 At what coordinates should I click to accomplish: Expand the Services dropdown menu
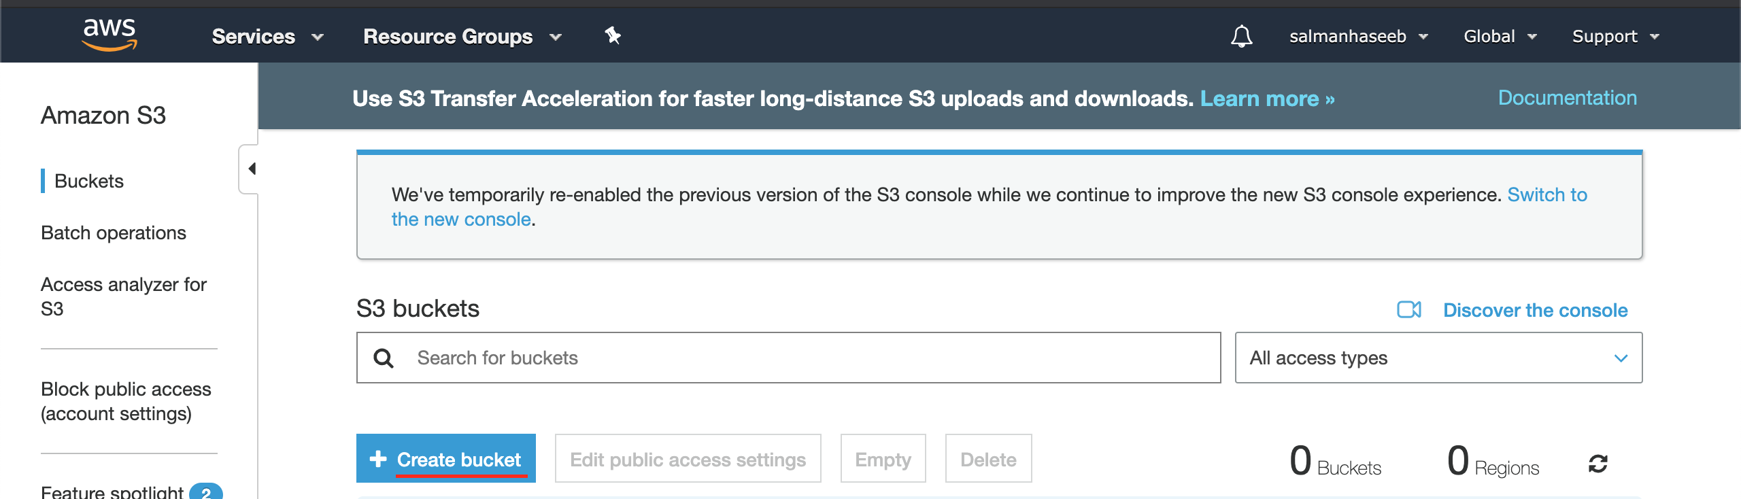pos(267,36)
